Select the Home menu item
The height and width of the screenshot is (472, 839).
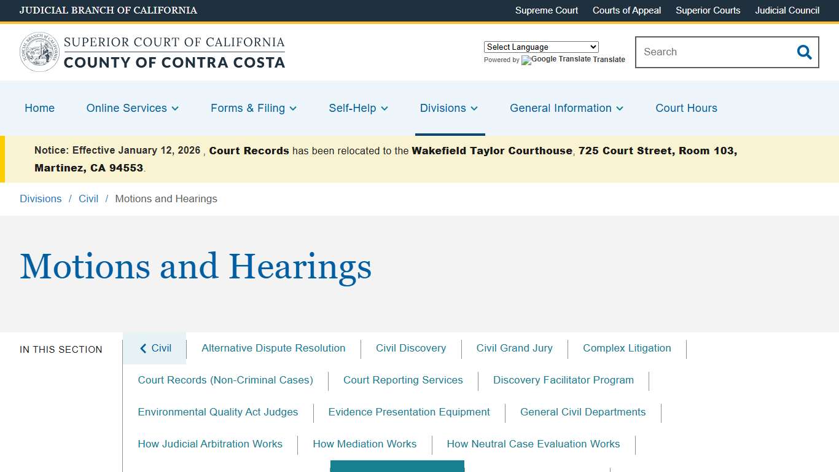(39, 108)
